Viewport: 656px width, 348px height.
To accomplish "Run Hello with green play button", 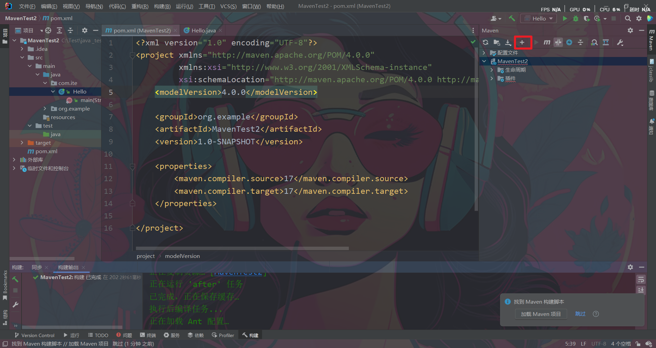I will pyautogui.click(x=565, y=18).
